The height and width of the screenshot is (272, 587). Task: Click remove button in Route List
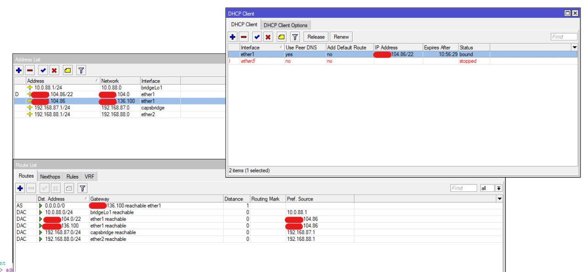pyautogui.click(x=31, y=188)
